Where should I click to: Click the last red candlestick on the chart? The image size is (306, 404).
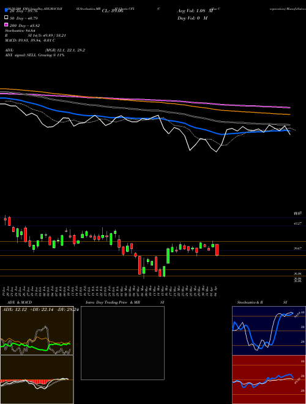(217, 250)
